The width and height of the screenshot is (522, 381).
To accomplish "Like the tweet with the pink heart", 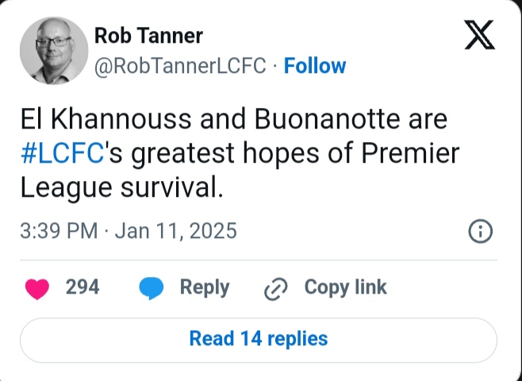I will (36, 288).
